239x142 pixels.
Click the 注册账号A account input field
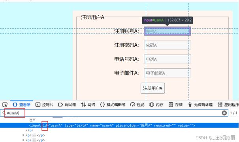coord(167,31)
